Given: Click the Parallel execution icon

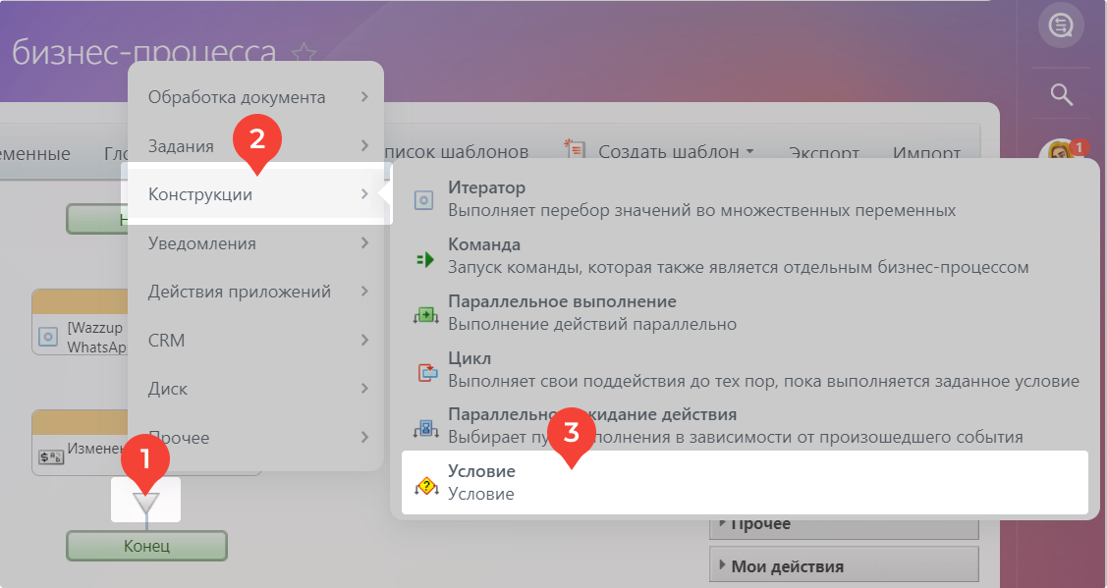Looking at the screenshot, I should click(x=424, y=315).
